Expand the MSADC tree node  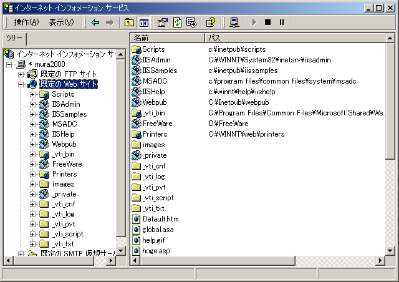click(x=32, y=124)
